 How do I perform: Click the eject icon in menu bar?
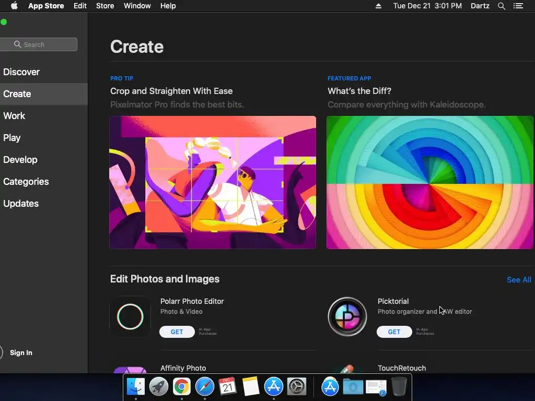(378, 6)
